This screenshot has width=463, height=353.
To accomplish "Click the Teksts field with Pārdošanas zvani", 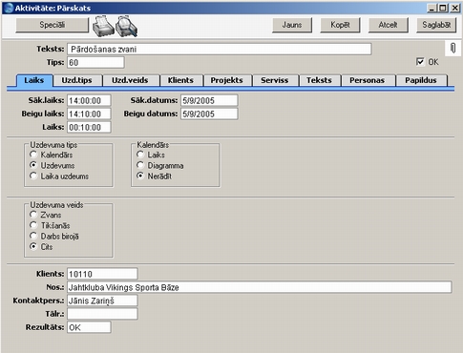I will tap(220, 49).
